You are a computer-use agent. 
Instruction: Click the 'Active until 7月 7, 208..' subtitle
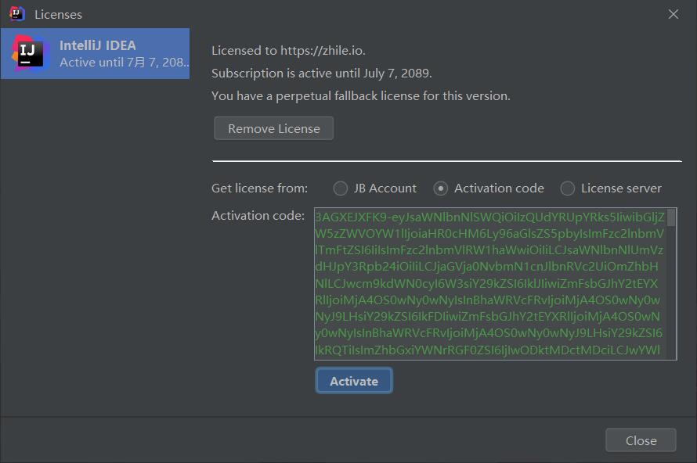click(x=125, y=62)
